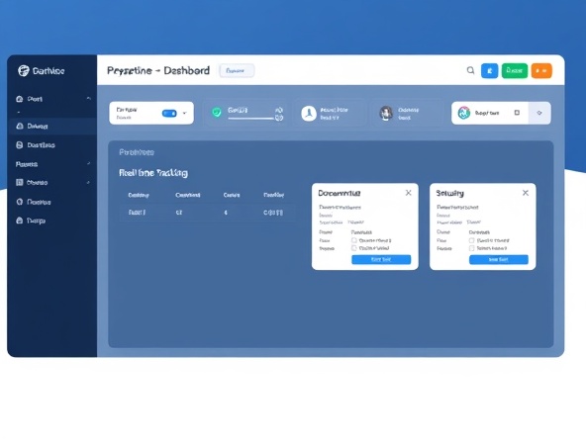Close the right Security popup card with X
Image resolution: width=586 pixels, height=443 pixels.
click(x=526, y=193)
